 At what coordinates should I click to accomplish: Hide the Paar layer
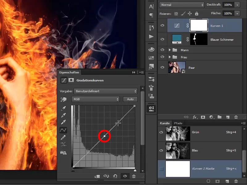(x=162, y=67)
